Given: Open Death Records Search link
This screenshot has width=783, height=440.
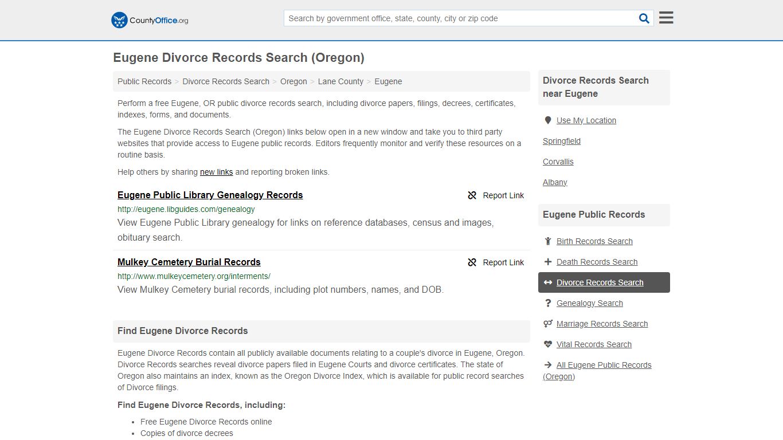Looking at the screenshot, I should [597, 262].
